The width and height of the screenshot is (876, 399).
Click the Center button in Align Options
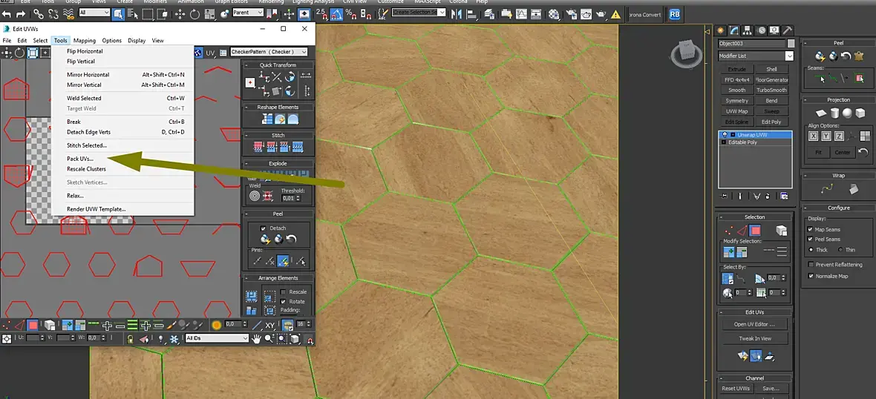843,152
